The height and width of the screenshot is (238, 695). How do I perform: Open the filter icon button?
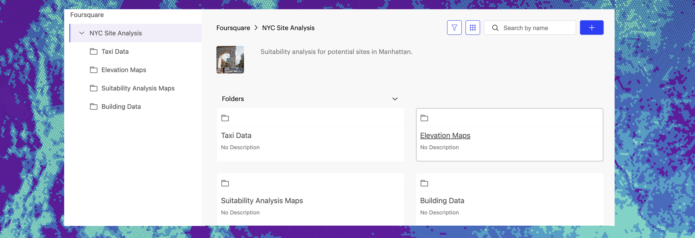point(454,28)
